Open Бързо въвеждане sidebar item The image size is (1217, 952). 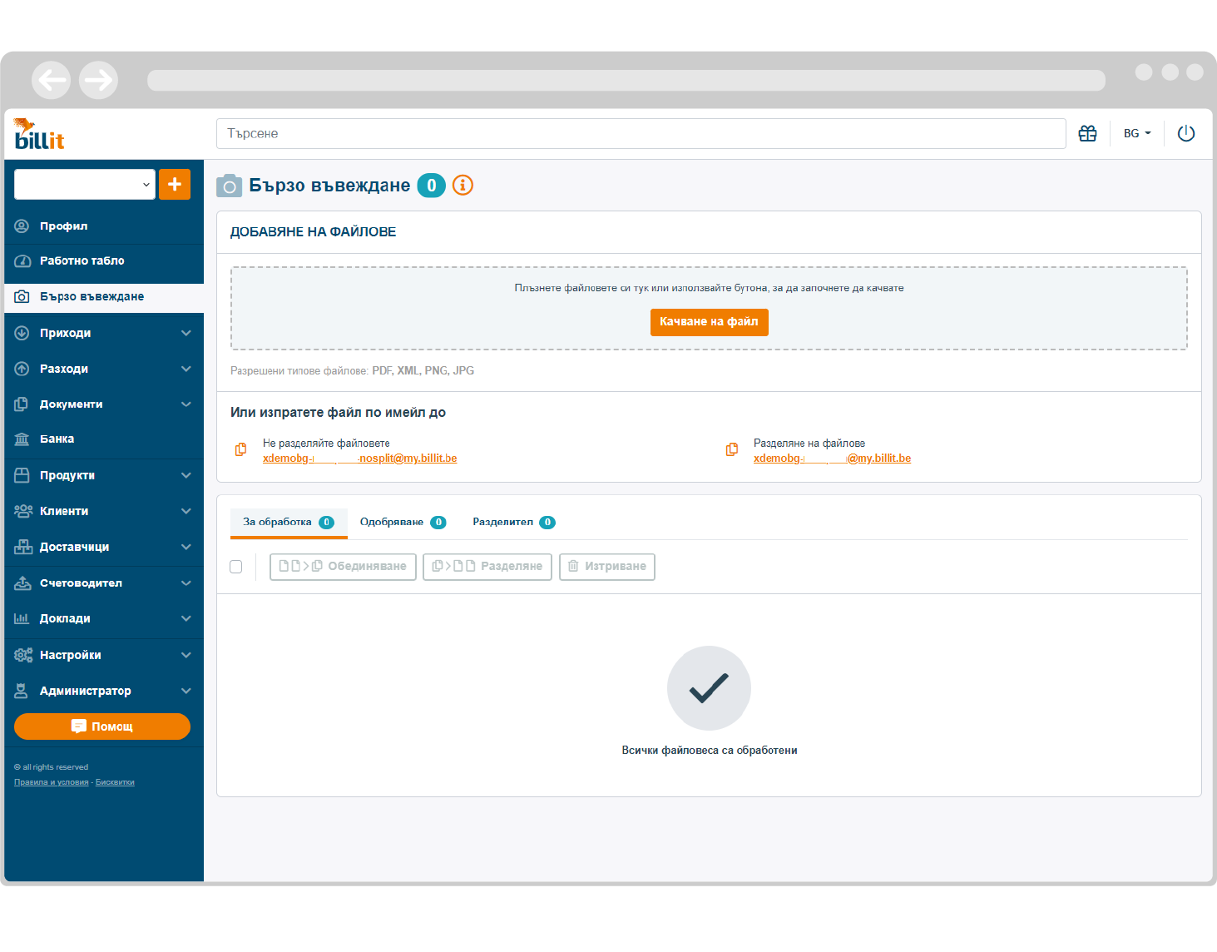104,296
